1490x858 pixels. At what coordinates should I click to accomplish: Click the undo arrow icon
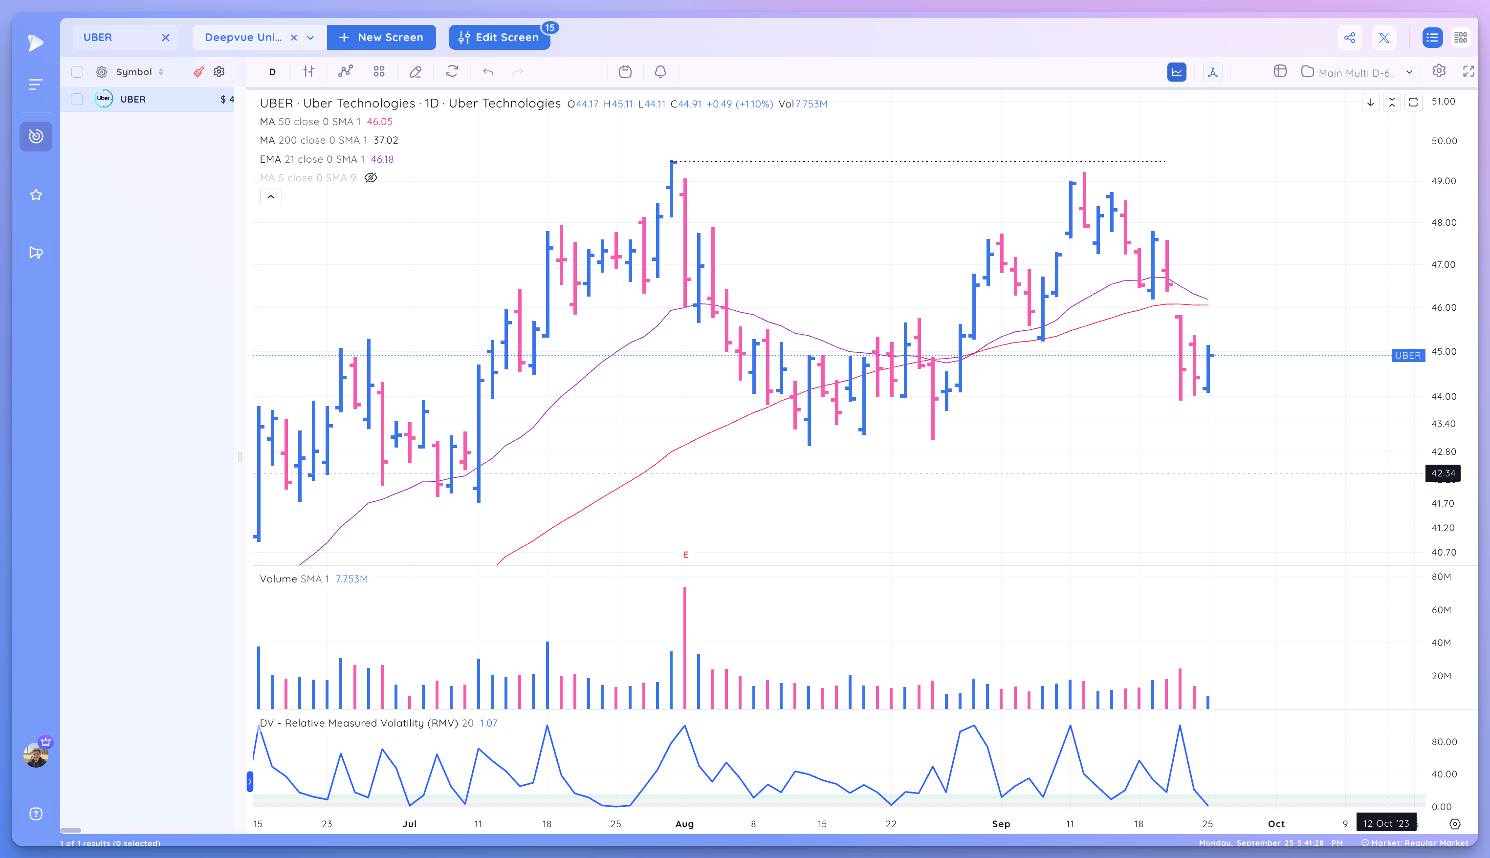[488, 72]
